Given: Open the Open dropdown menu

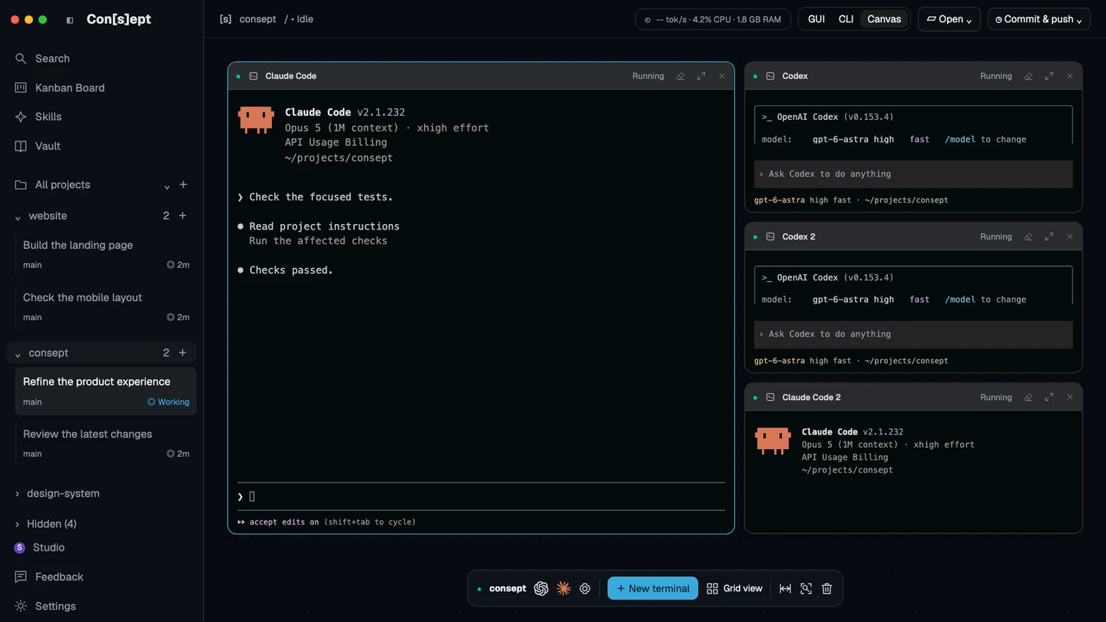Looking at the screenshot, I should pos(949,19).
